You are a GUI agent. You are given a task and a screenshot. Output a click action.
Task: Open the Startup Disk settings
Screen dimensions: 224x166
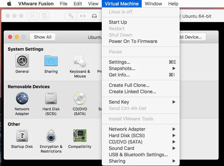22,136
